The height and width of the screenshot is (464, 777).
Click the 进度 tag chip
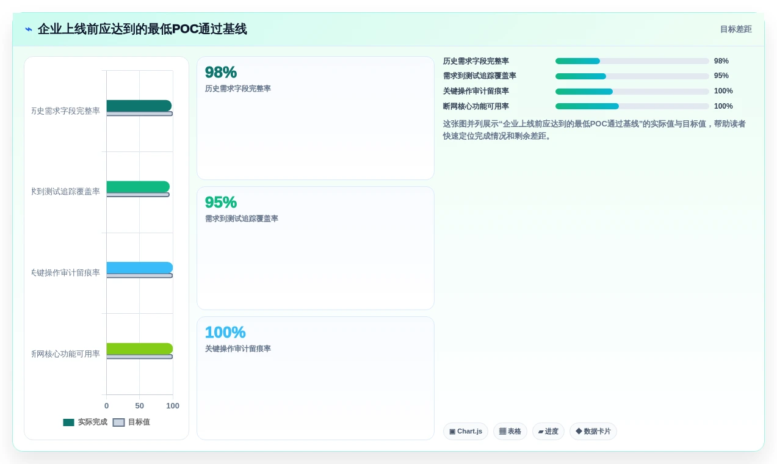548,432
